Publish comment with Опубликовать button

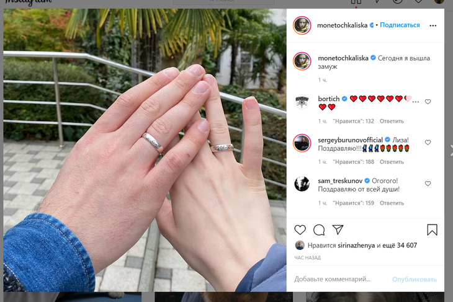pos(415,280)
